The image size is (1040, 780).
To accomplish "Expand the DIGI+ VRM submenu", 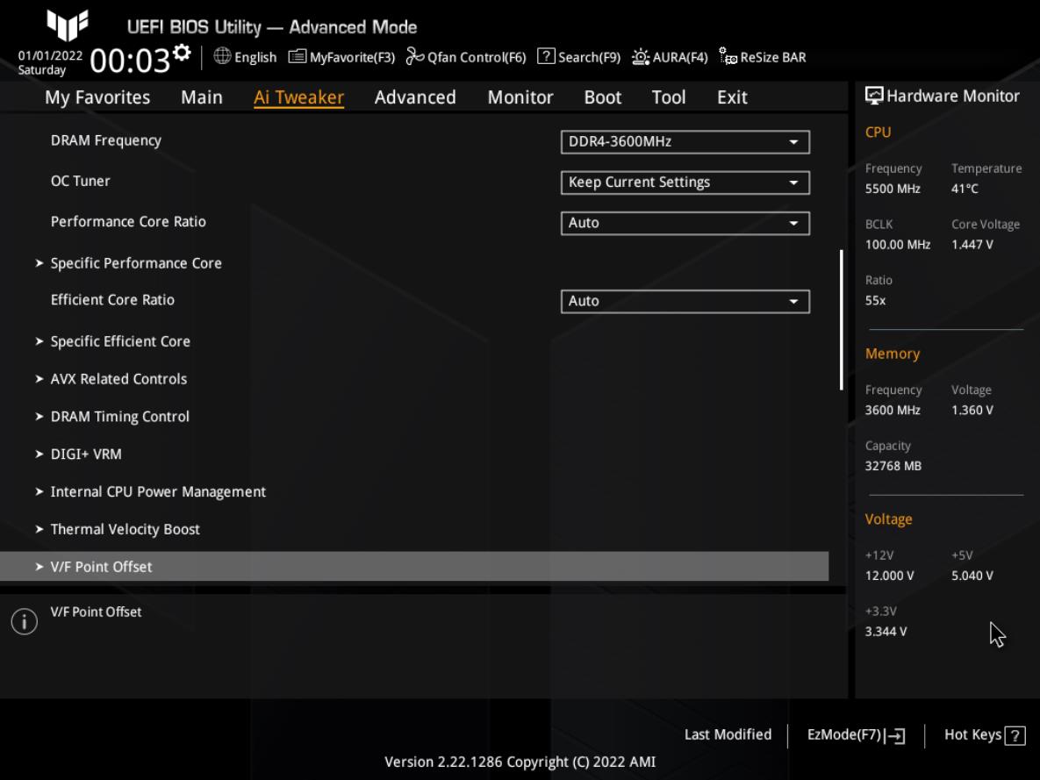I will tap(86, 454).
